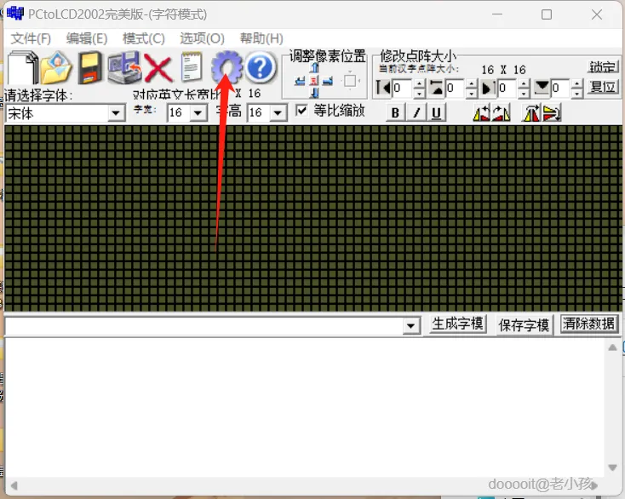Click into the character text input box
Screen dimensions: 625x499
coord(204,327)
